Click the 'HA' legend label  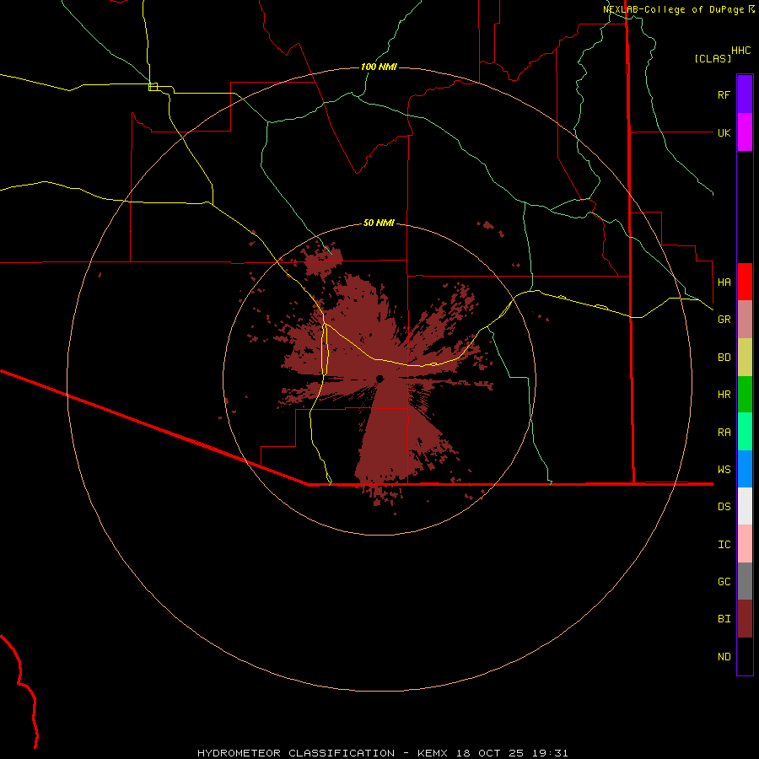[x=724, y=282]
